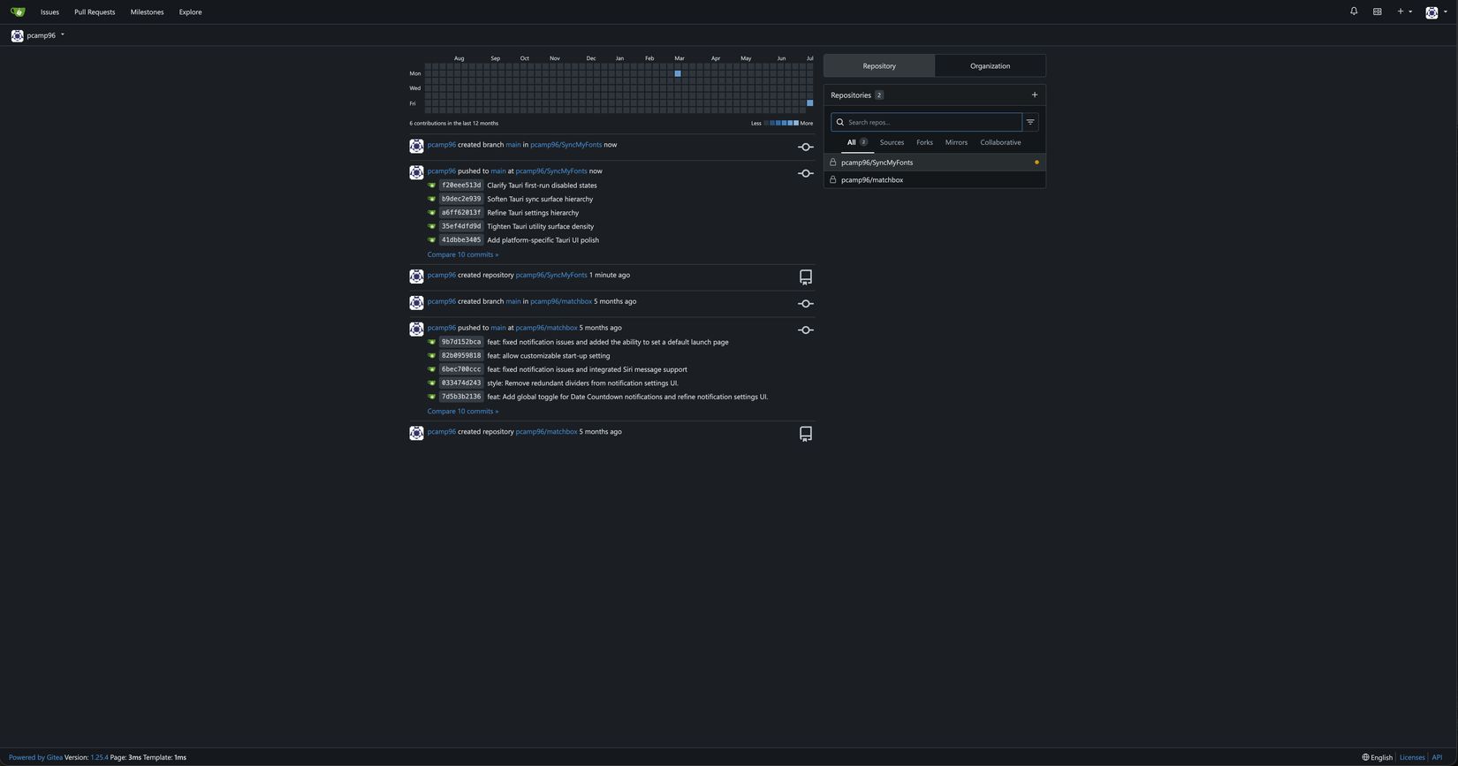Select the highlighted July heatmap contribution square
This screenshot has width=1458, height=766.
(x=810, y=103)
